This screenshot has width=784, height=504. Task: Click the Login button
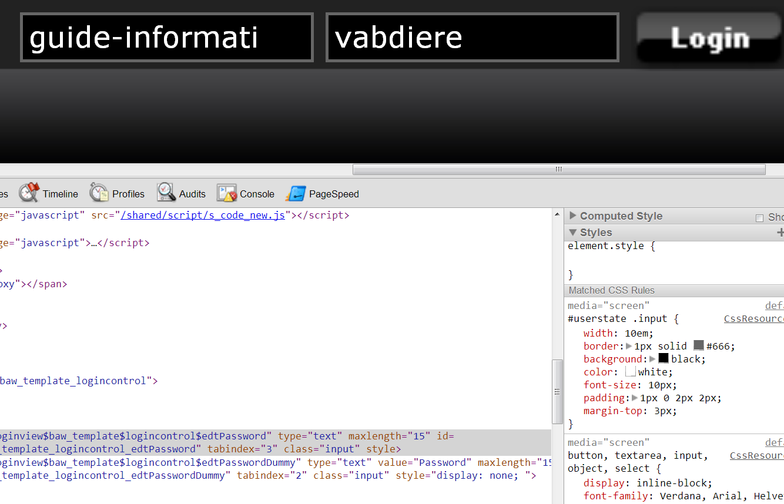(710, 38)
